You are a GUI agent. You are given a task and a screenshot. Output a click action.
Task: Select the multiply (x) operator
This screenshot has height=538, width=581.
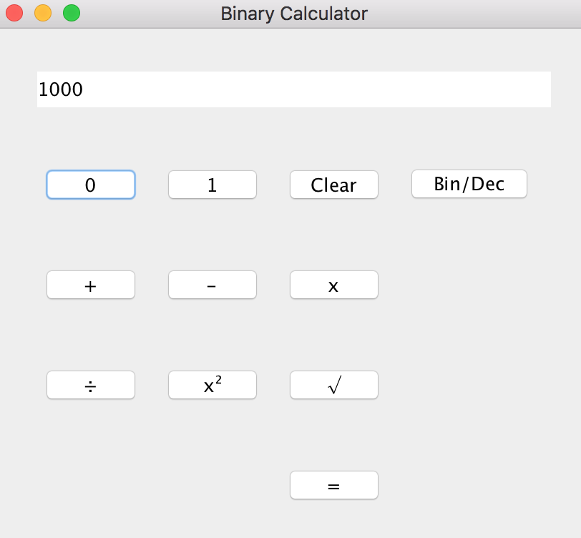point(334,285)
